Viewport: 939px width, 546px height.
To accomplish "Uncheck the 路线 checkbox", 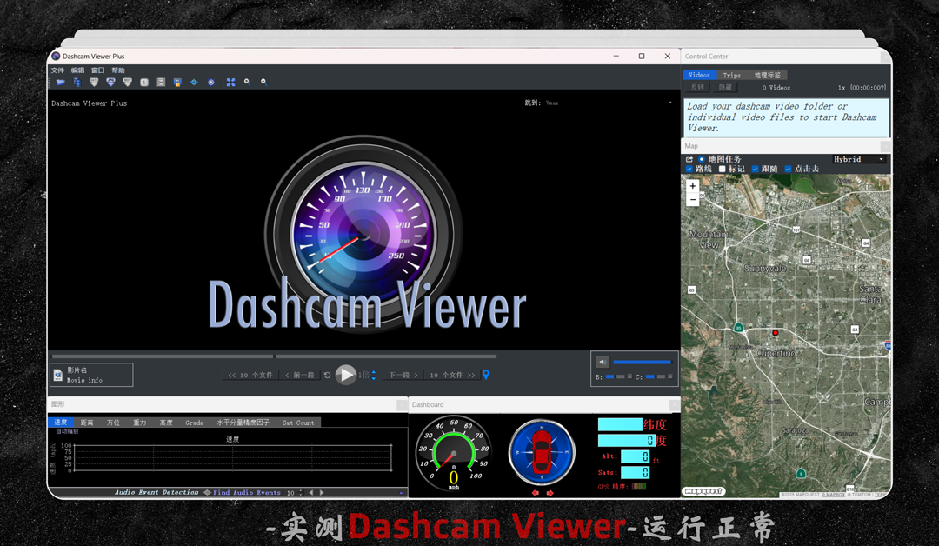I will pyautogui.click(x=689, y=169).
